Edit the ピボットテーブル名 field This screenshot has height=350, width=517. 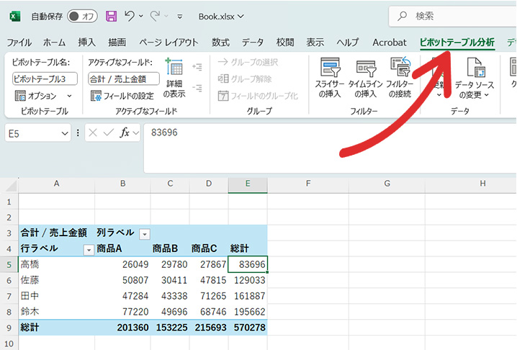[x=45, y=78]
